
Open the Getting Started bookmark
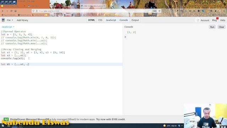pos(38,15)
